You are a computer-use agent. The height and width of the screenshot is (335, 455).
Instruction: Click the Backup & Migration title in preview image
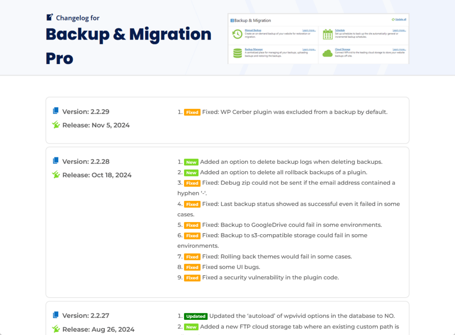pyautogui.click(x=252, y=20)
